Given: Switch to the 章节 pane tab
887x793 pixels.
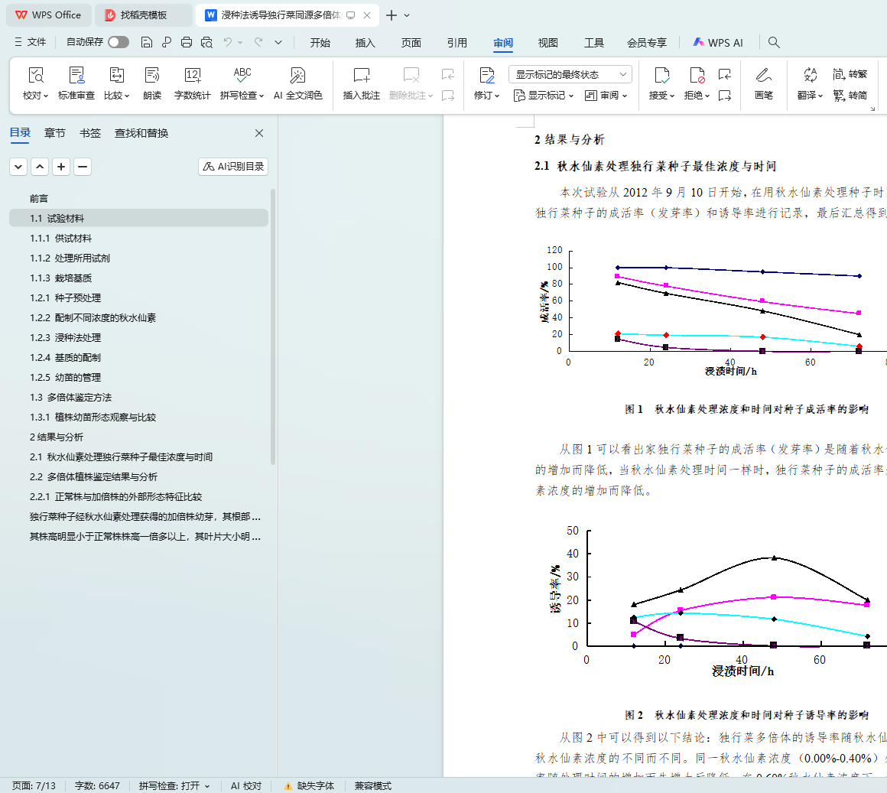Looking at the screenshot, I should click(55, 134).
